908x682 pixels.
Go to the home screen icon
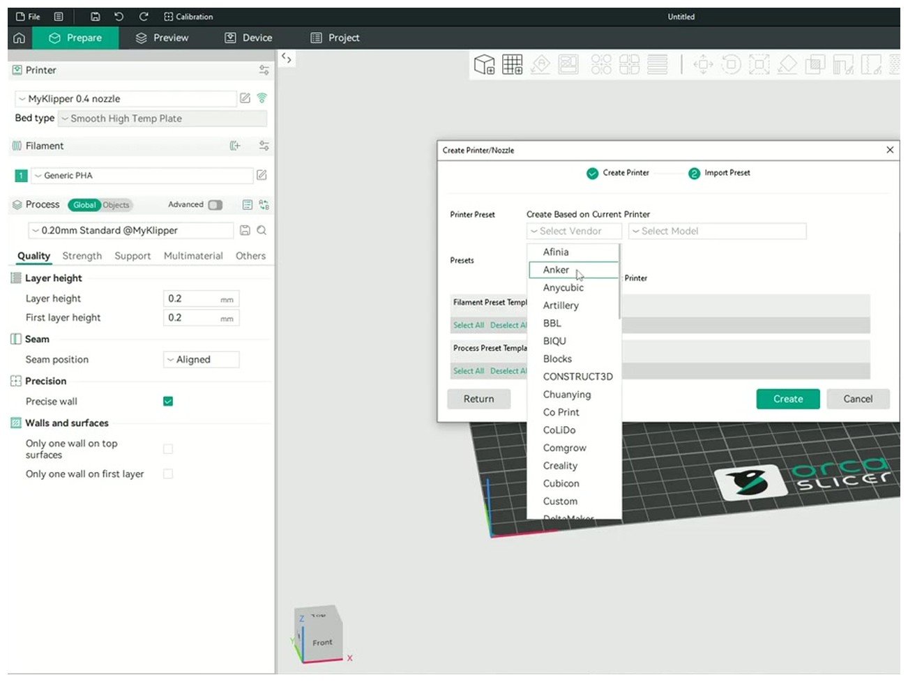[20, 38]
